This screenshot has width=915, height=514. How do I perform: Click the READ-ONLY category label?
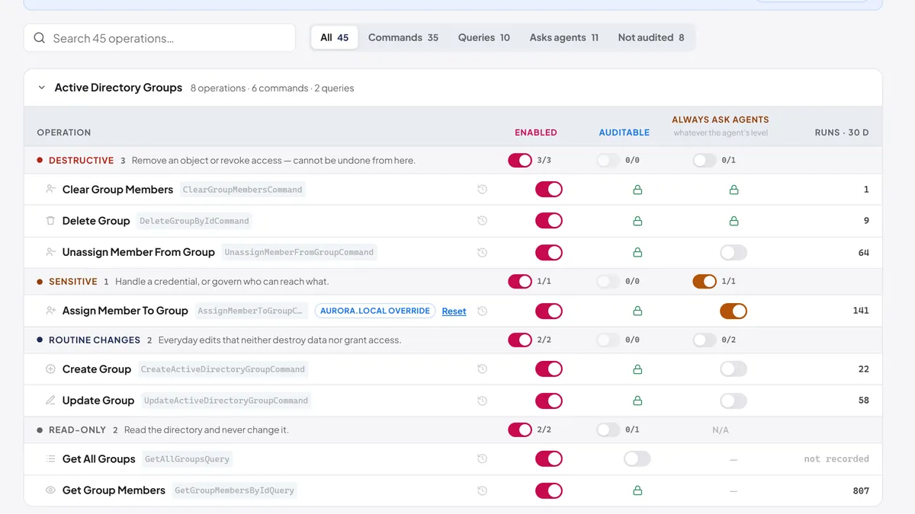(x=77, y=430)
